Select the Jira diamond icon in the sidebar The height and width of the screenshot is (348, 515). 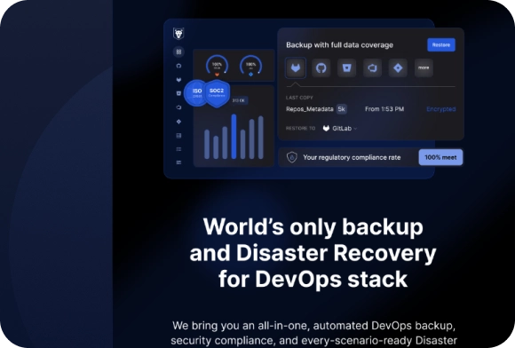tap(178, 122)
